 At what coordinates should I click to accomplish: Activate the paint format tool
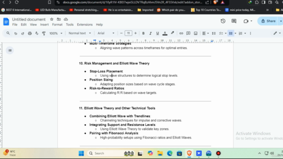[x=44, y=34]
